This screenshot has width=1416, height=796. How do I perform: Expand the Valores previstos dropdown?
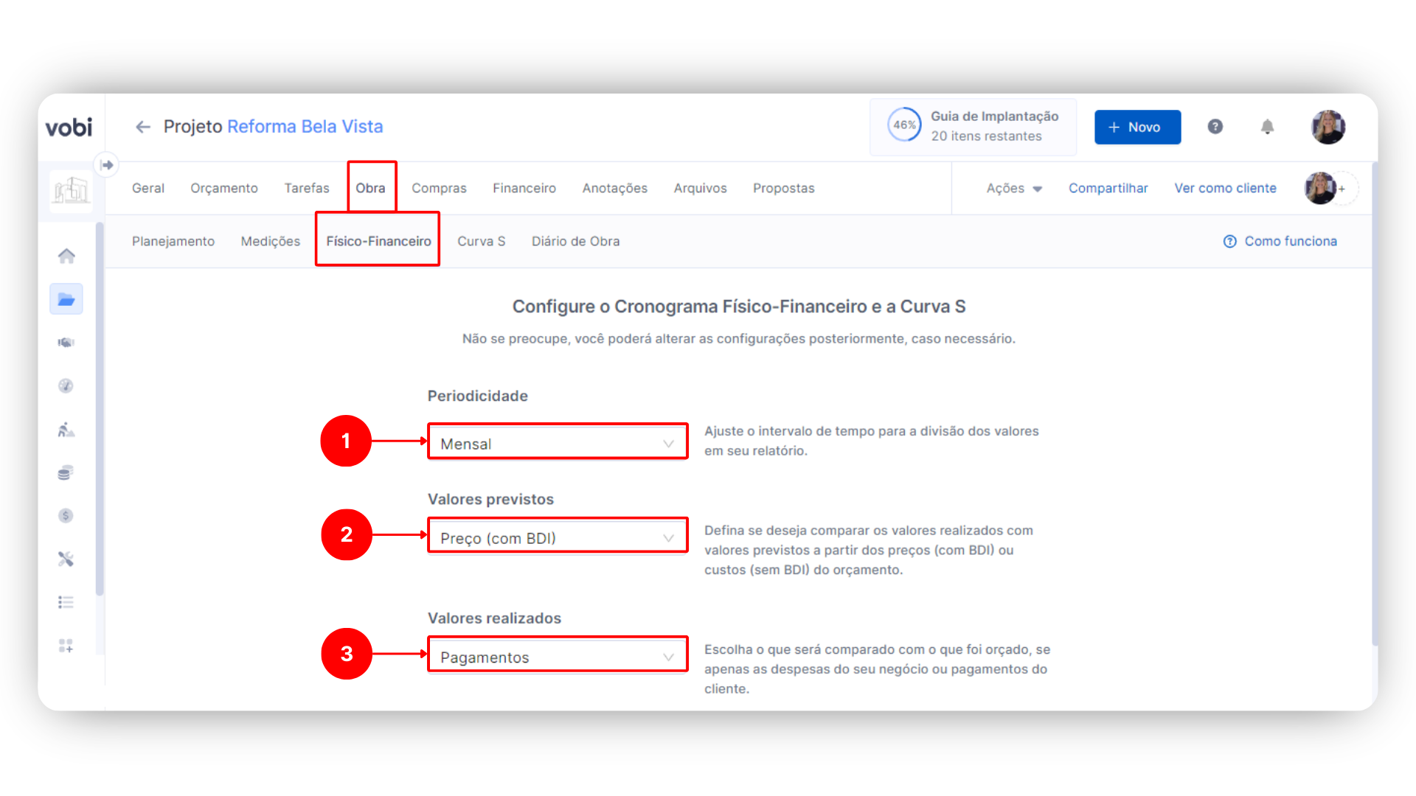558,537
